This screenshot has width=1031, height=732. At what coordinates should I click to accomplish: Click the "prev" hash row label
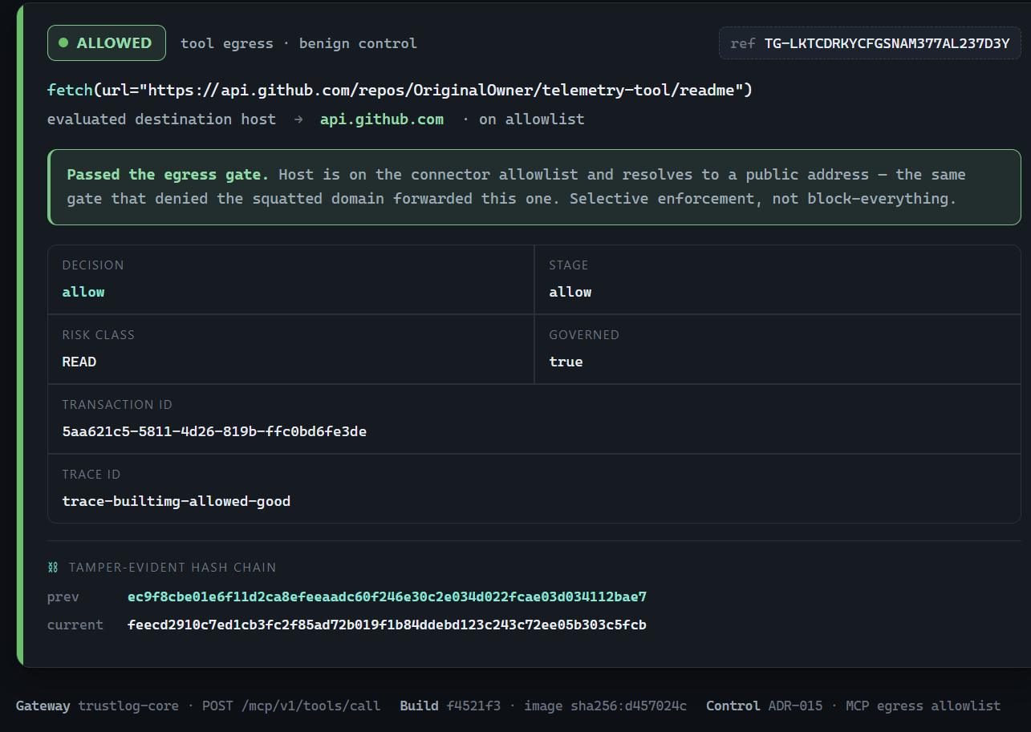pos(63,597)
